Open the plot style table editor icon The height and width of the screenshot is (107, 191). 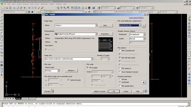144,26
